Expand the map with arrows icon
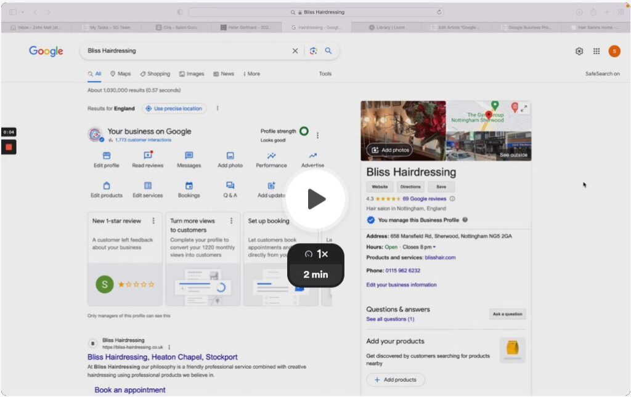 tap(524, 108)
